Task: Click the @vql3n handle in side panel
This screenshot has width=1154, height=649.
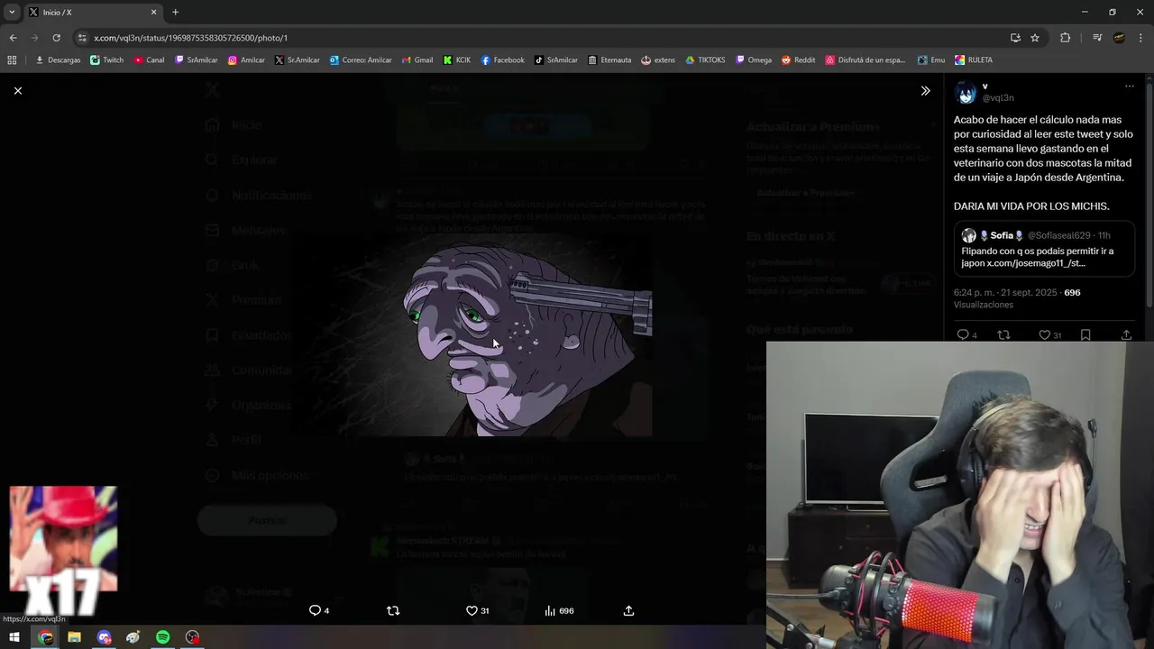Action: (x=998, y=98)
